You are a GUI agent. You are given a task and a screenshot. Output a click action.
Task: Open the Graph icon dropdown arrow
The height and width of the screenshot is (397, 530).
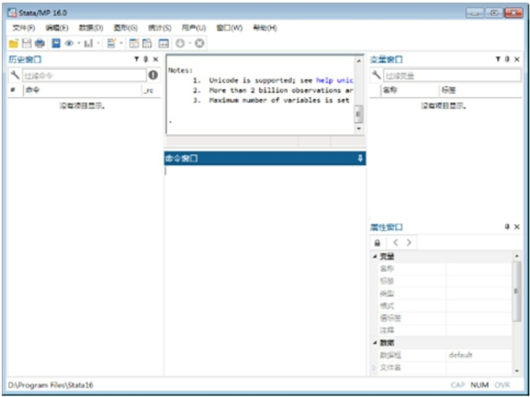coord(98,43)
